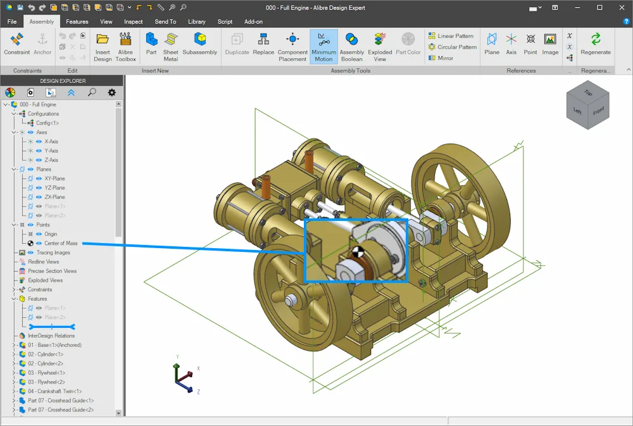This screenshot has width=633, height=426.
Task: Click the Design Explorer search icon
Action: pyautogui.click(x=92, y=92)
